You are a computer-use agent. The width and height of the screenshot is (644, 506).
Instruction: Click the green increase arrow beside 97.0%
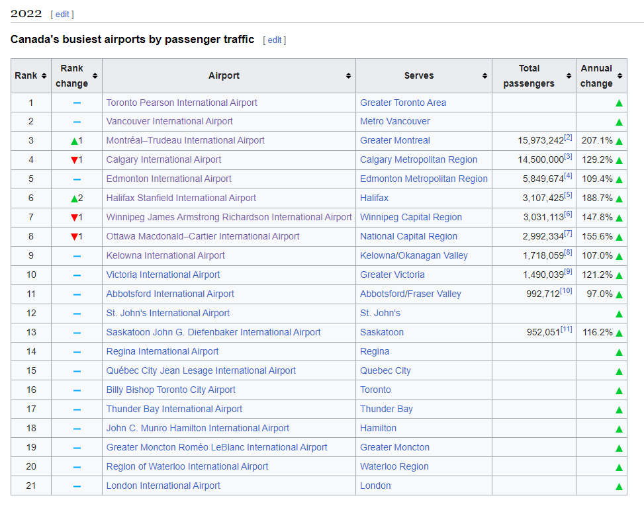click(619, 294)
